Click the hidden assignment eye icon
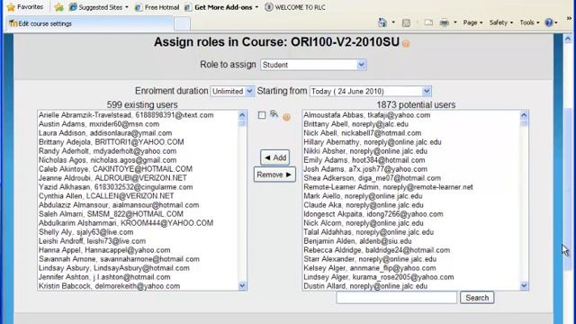This screenshot has width=576, height=324. [274, 114]
